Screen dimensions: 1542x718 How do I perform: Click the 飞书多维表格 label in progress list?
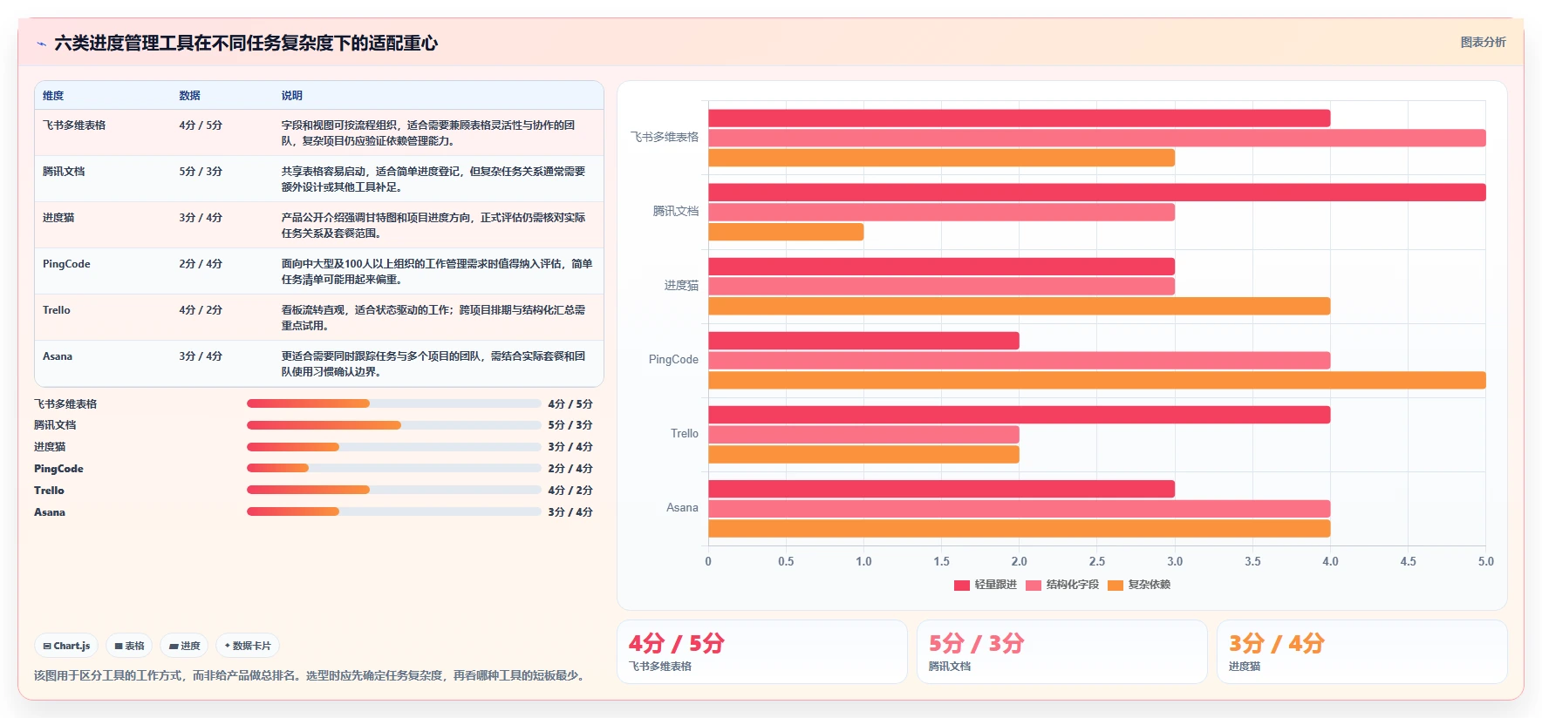65,403
